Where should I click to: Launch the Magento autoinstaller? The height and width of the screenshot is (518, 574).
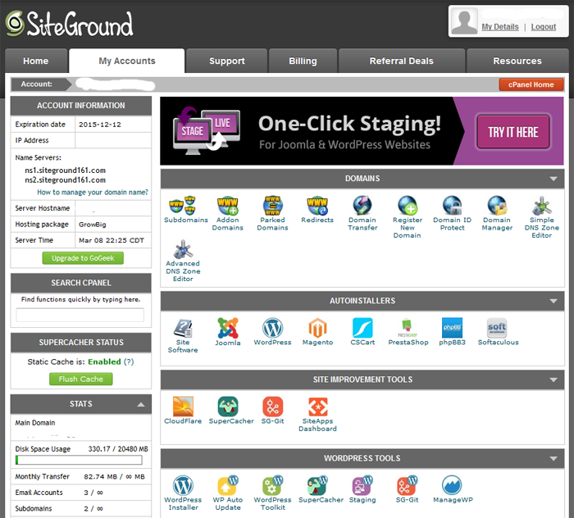318,332
